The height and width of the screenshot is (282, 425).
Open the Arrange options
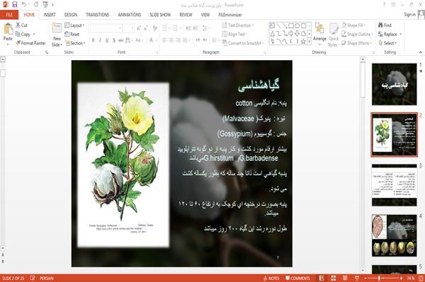319,33
